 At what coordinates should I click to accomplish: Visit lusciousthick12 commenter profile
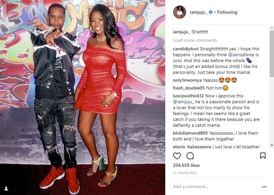click(188, 96)
